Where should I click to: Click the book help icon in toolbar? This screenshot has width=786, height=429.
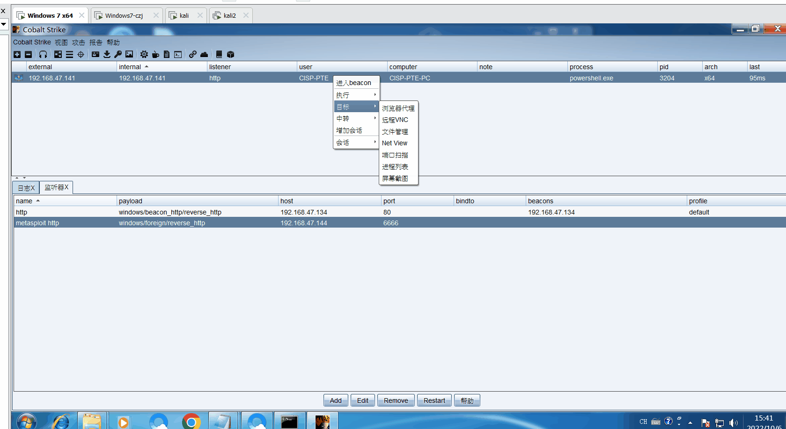[x=219, y=55]
